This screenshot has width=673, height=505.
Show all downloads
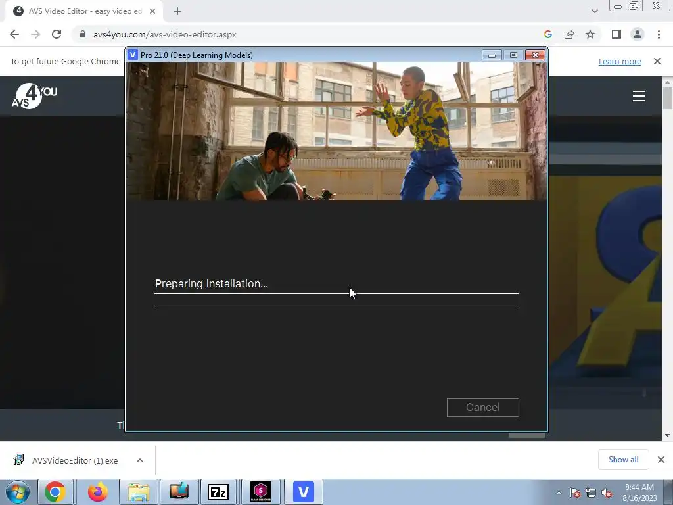(x=623, y=460)
